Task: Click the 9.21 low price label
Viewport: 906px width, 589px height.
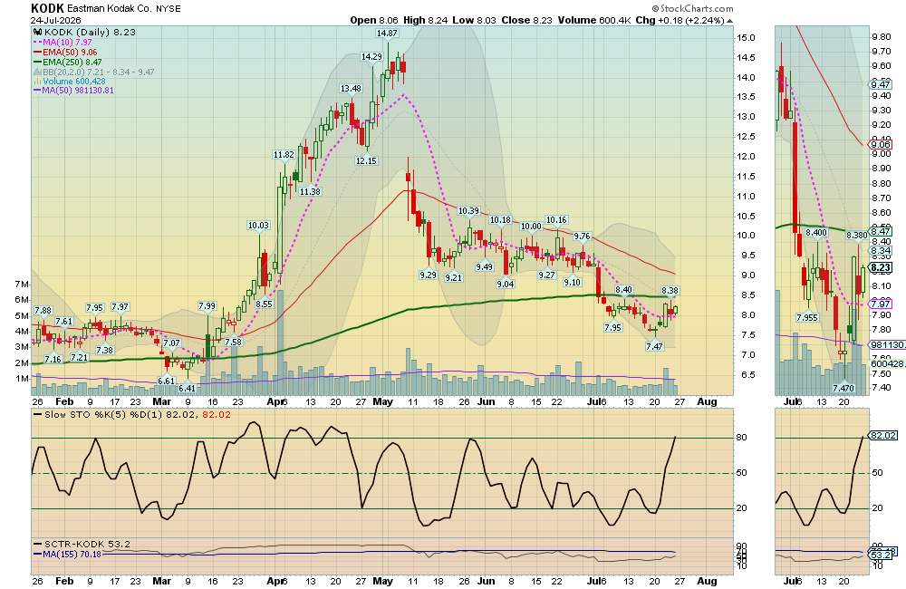Action: click(454, 277)
